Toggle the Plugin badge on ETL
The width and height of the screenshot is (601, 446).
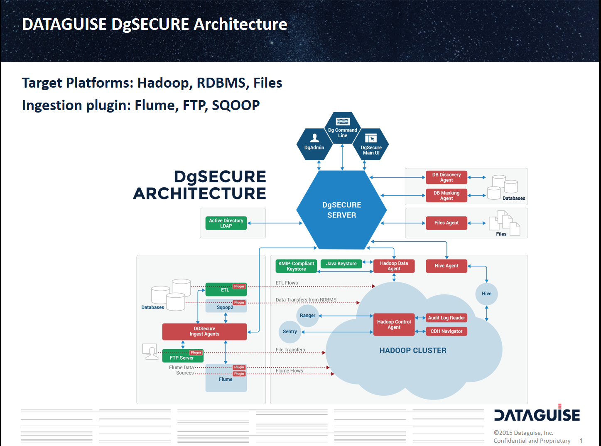point(239,286)
